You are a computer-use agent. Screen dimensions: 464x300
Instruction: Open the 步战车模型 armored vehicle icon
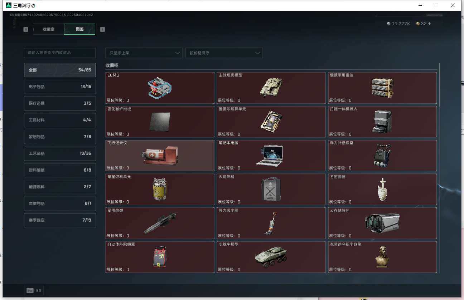click(x=271, y=257)
